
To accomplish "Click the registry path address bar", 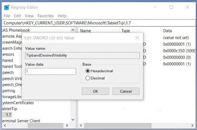I will pyautogui.click(x=99, y=23).
